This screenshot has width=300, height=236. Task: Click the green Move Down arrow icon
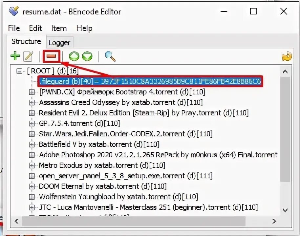coord(87,56)
